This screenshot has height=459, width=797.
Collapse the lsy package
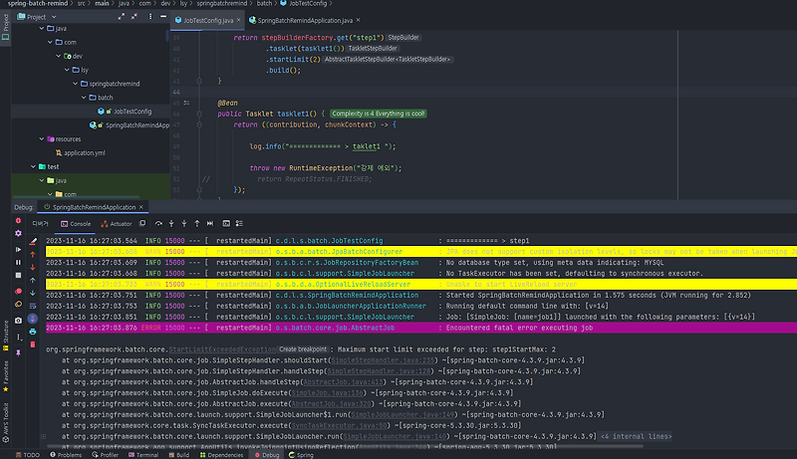click(67, 70)
